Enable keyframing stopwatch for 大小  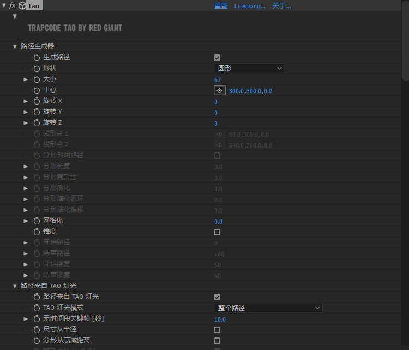pos(37,79)
